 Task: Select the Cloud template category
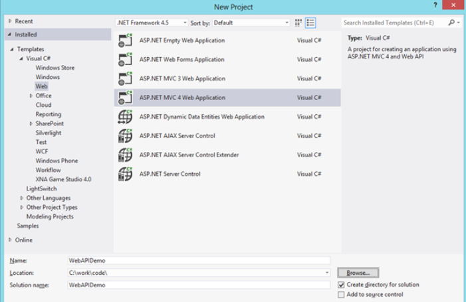[43, 105]
